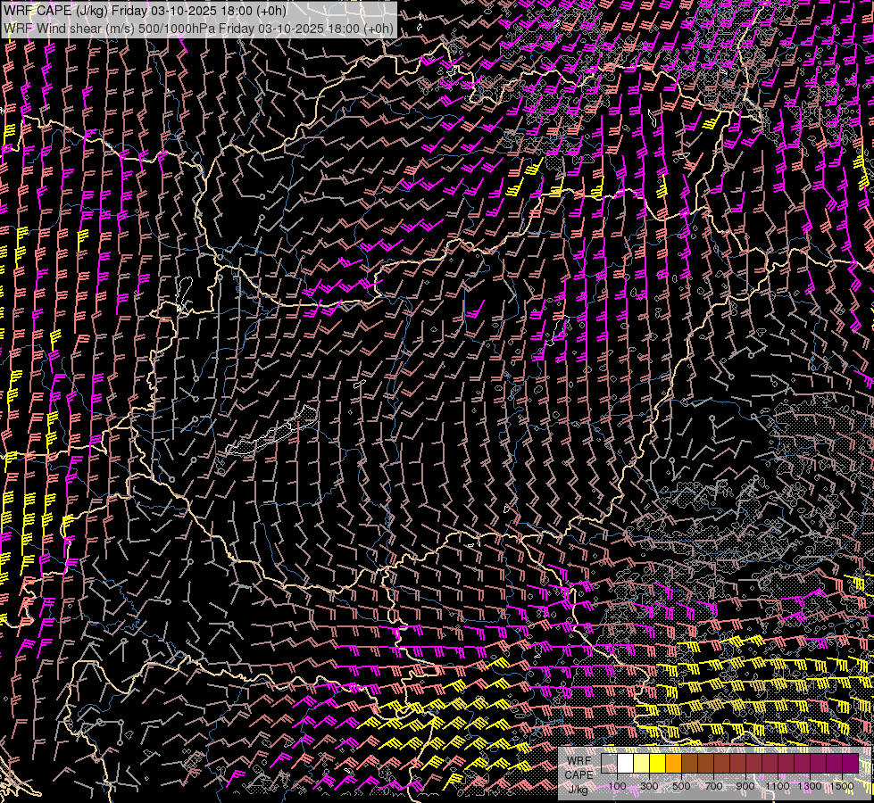
Task: Click the "WRF CAPE J/kg" legend title text
Action: click(x=579, y=774)
